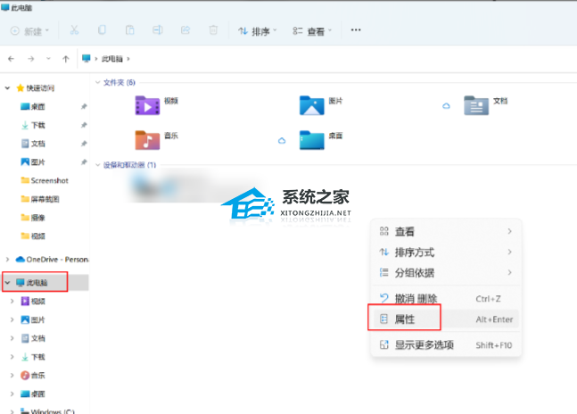Click the computer icon in address bar
This screenshot has width=577, height=414.
point(87,59)
